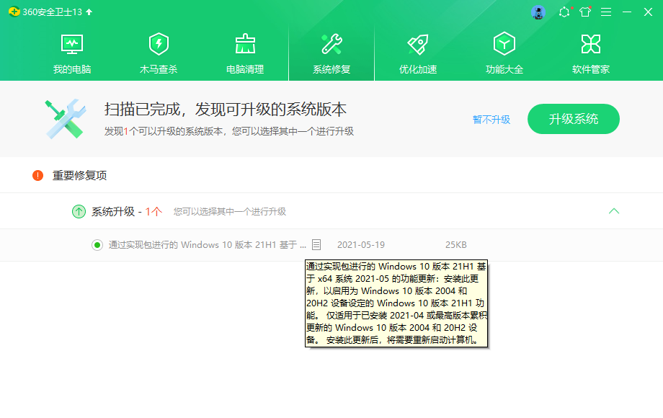Image resolution: width=663 pixels, height=418 pixels.
Task: Open the skin shirt icon
Action: tap(585, 12)
